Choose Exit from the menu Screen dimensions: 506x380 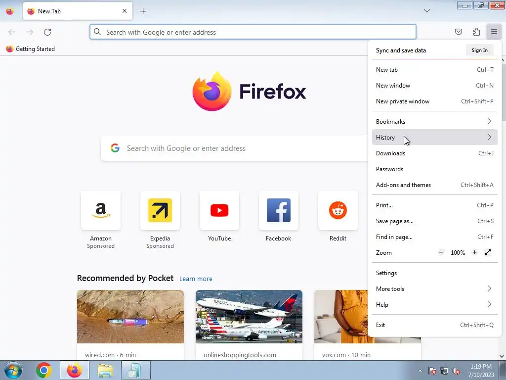pyautogui.click(x=435, y=325)
